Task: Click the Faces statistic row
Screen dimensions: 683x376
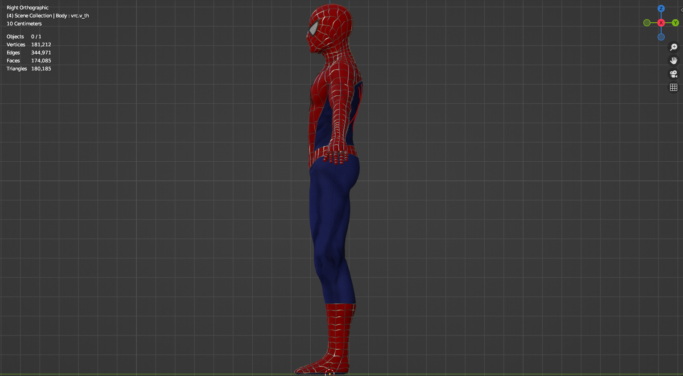Action: 28,61
